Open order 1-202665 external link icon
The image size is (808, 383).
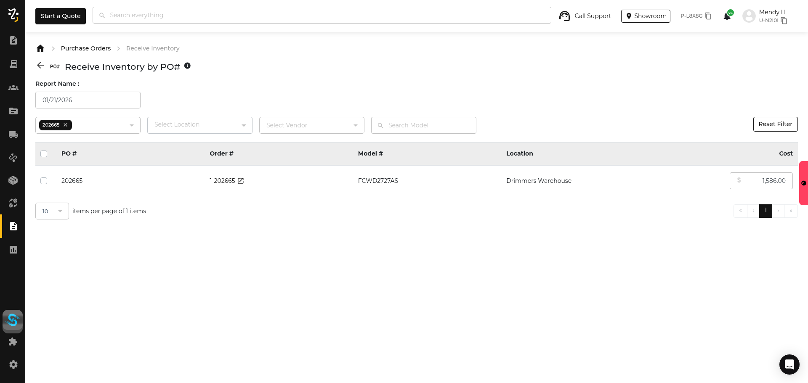[241, 181]
